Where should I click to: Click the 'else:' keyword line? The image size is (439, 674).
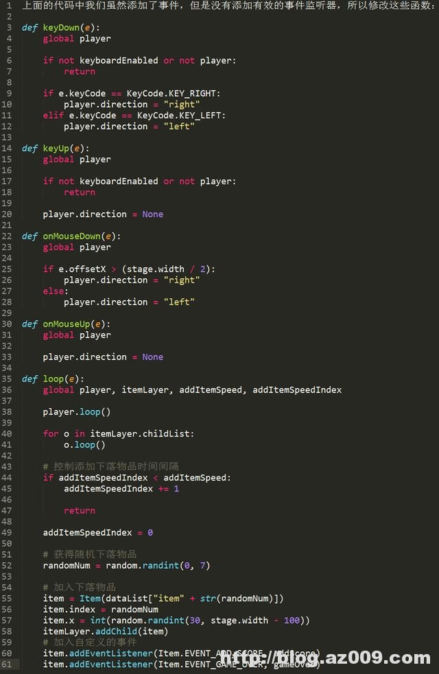[x=56, y=291]
